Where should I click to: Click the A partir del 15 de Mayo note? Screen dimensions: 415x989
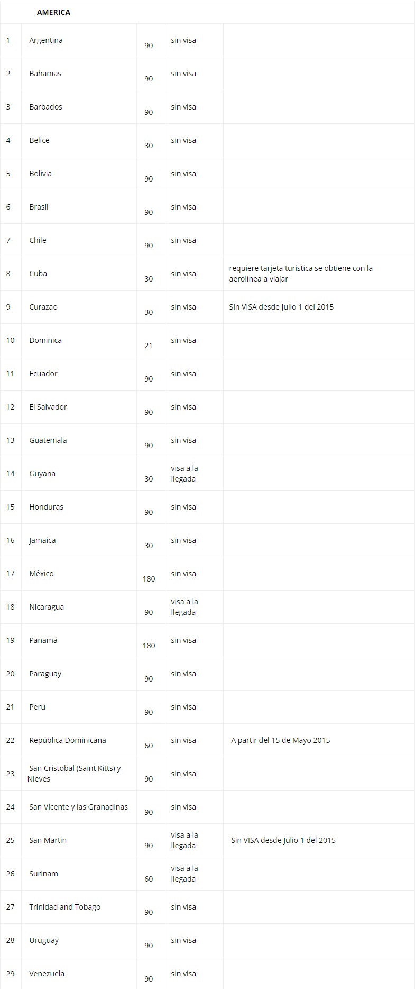click(281, 740)
